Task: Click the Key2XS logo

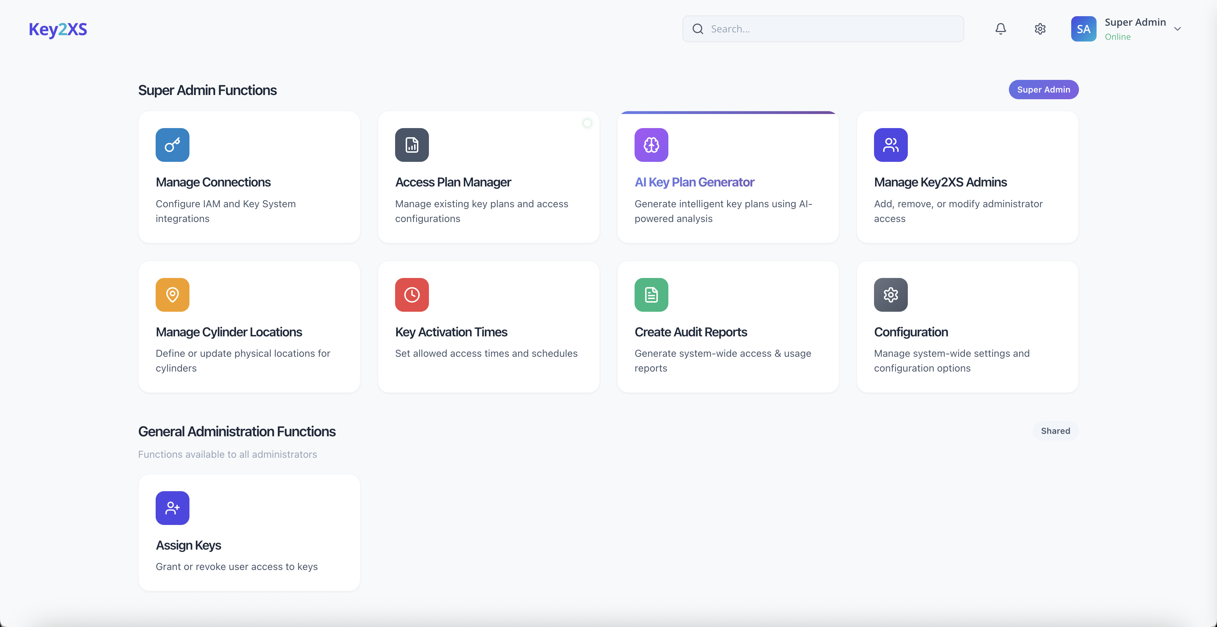Action: [x=58, y=29]
